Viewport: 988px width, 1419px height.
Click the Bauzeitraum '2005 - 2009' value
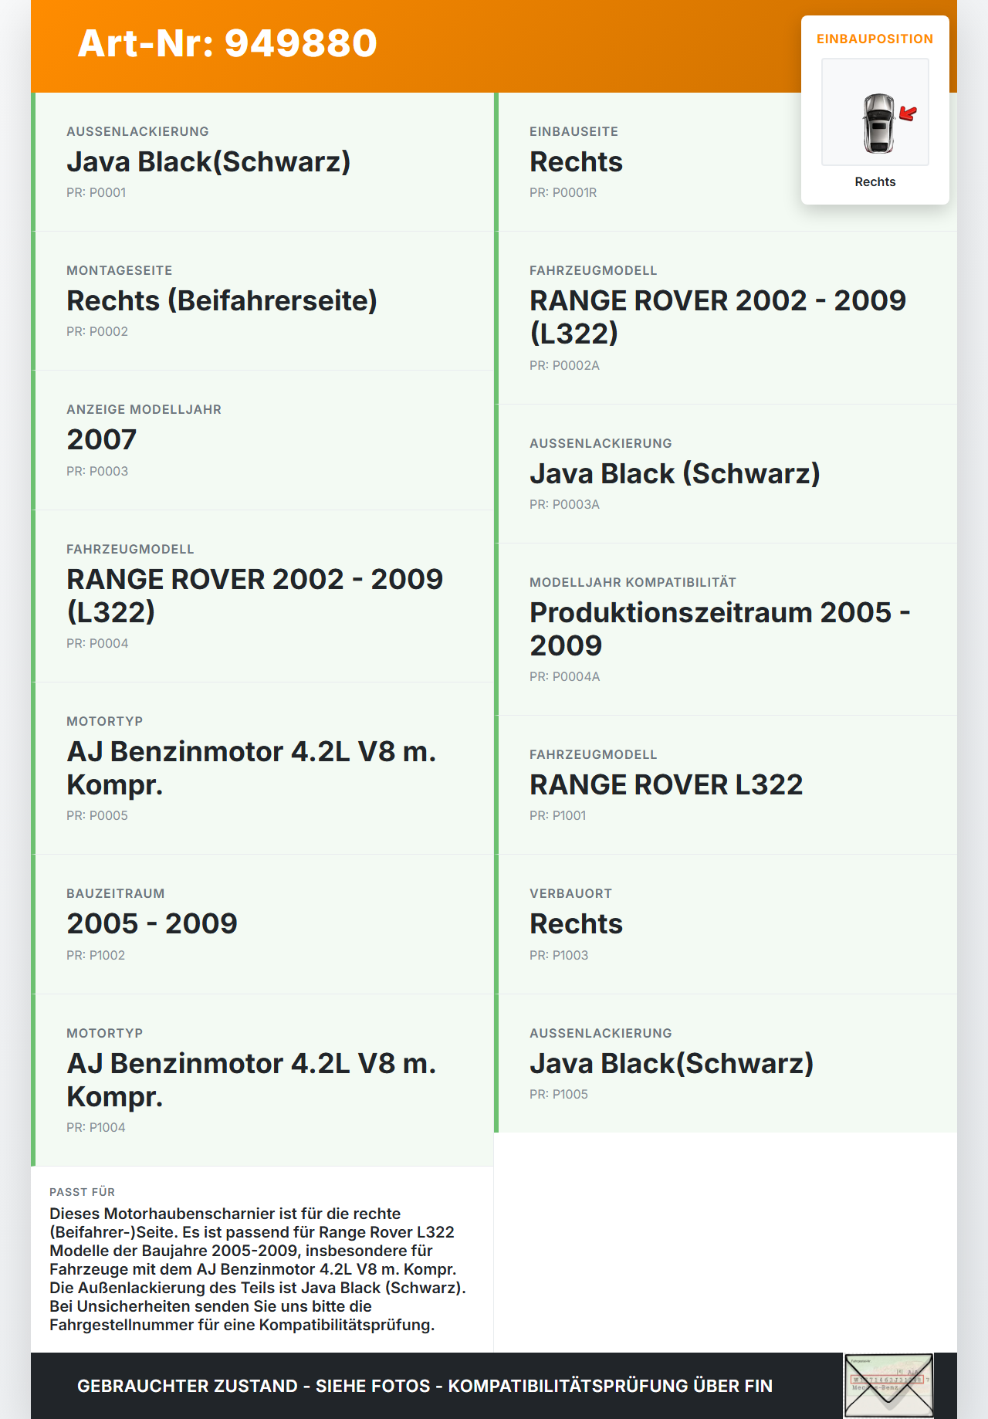[152, 924]
